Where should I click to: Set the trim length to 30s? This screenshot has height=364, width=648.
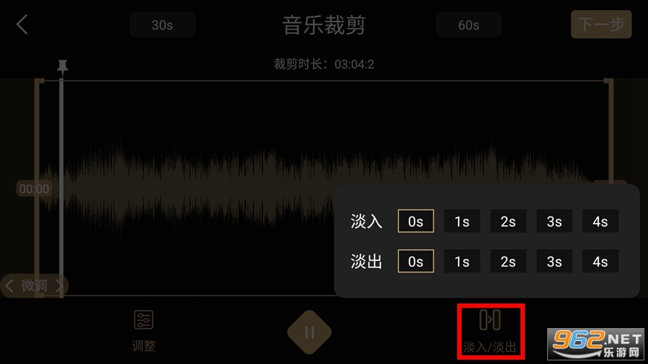163,25
